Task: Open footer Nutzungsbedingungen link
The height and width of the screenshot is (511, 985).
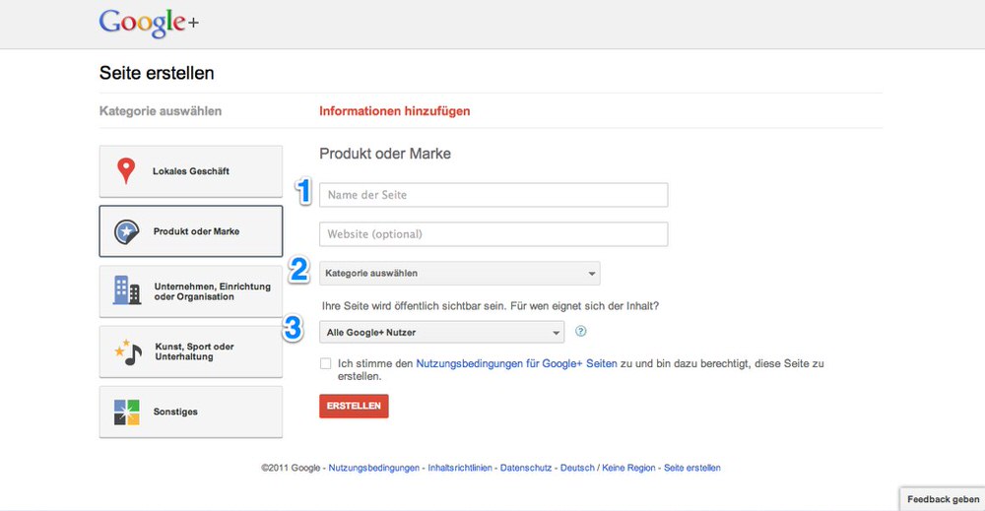Action: (373, 468)
